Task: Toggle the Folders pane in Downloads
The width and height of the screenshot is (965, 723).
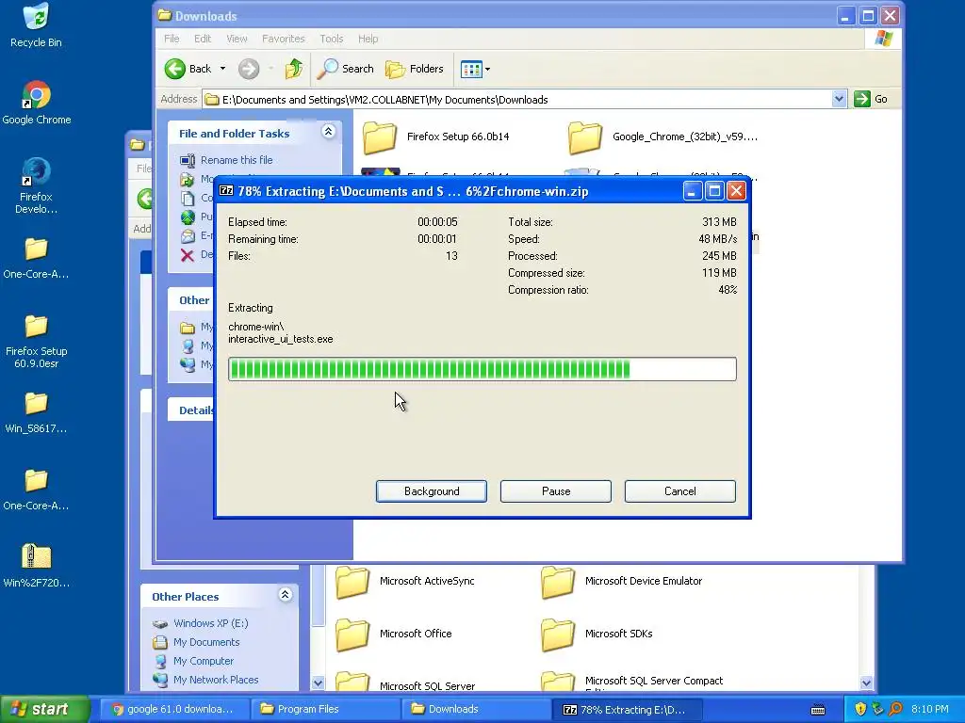Action: [x=415, y=69]
